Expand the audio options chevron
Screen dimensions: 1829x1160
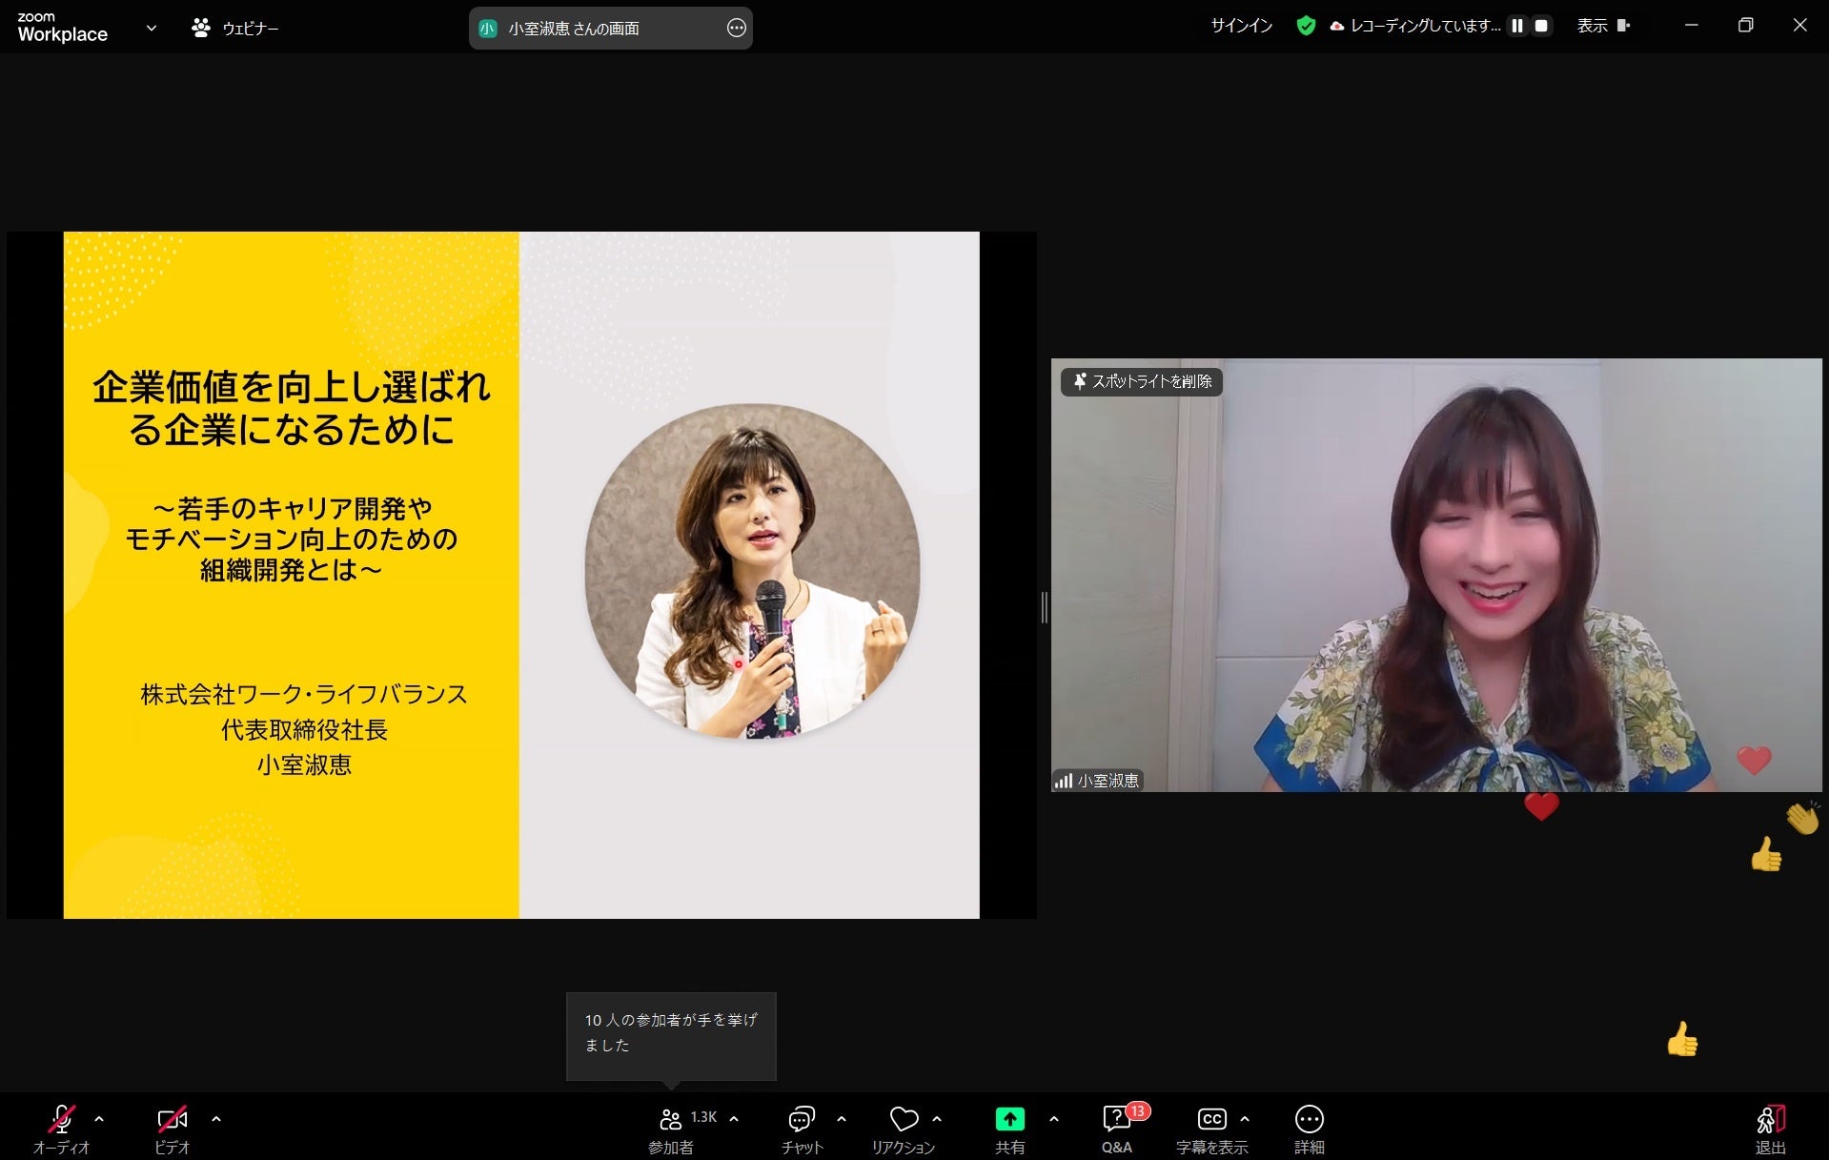pos(99,1119)
